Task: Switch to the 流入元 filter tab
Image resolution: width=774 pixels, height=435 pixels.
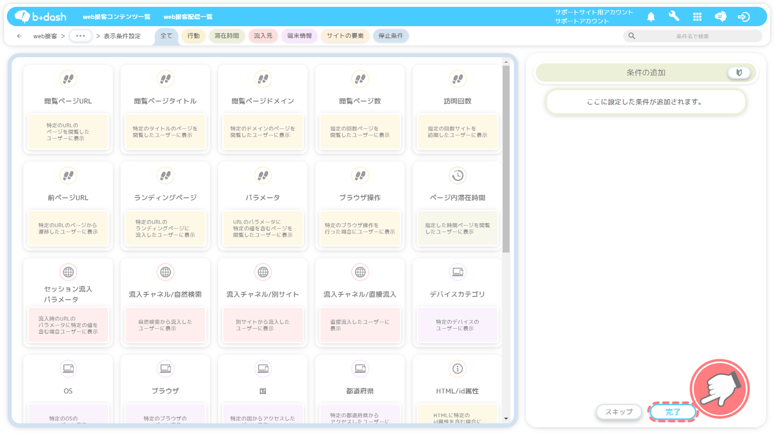Action: [x=263, y=36]
